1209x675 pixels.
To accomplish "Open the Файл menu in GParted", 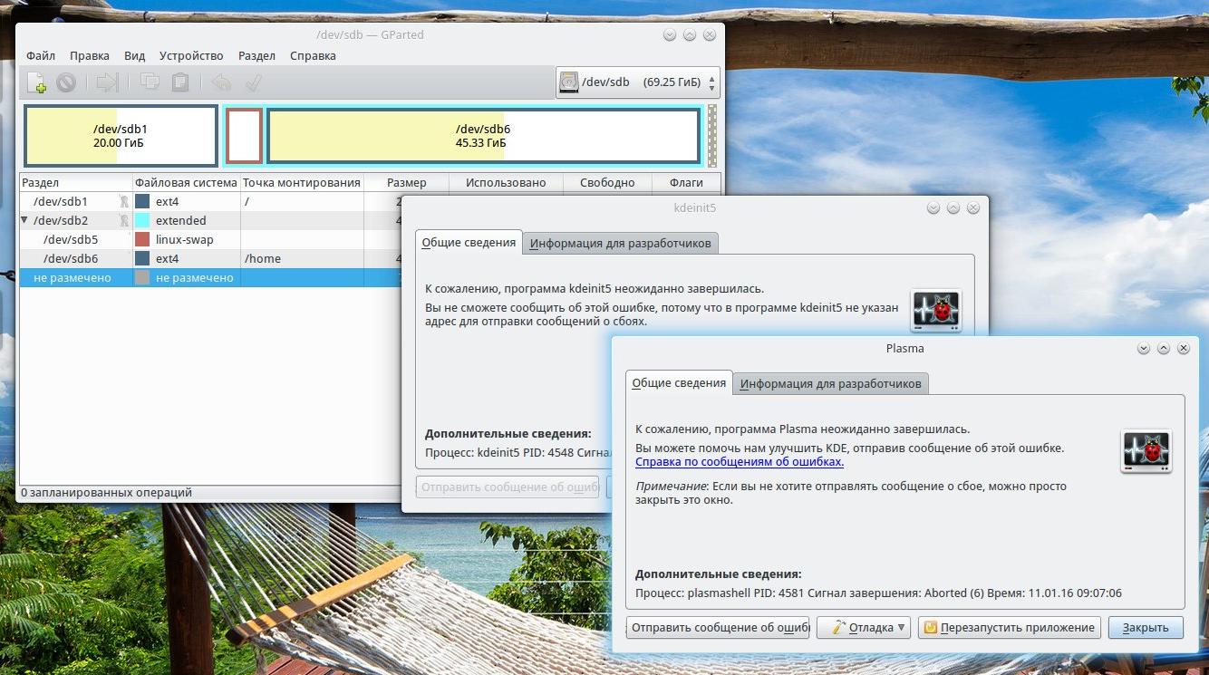I will coord(41,55).
